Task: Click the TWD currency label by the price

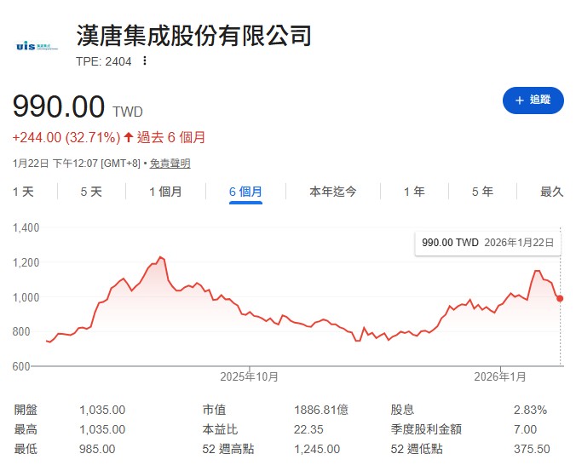Action: (x=128, y=112)
